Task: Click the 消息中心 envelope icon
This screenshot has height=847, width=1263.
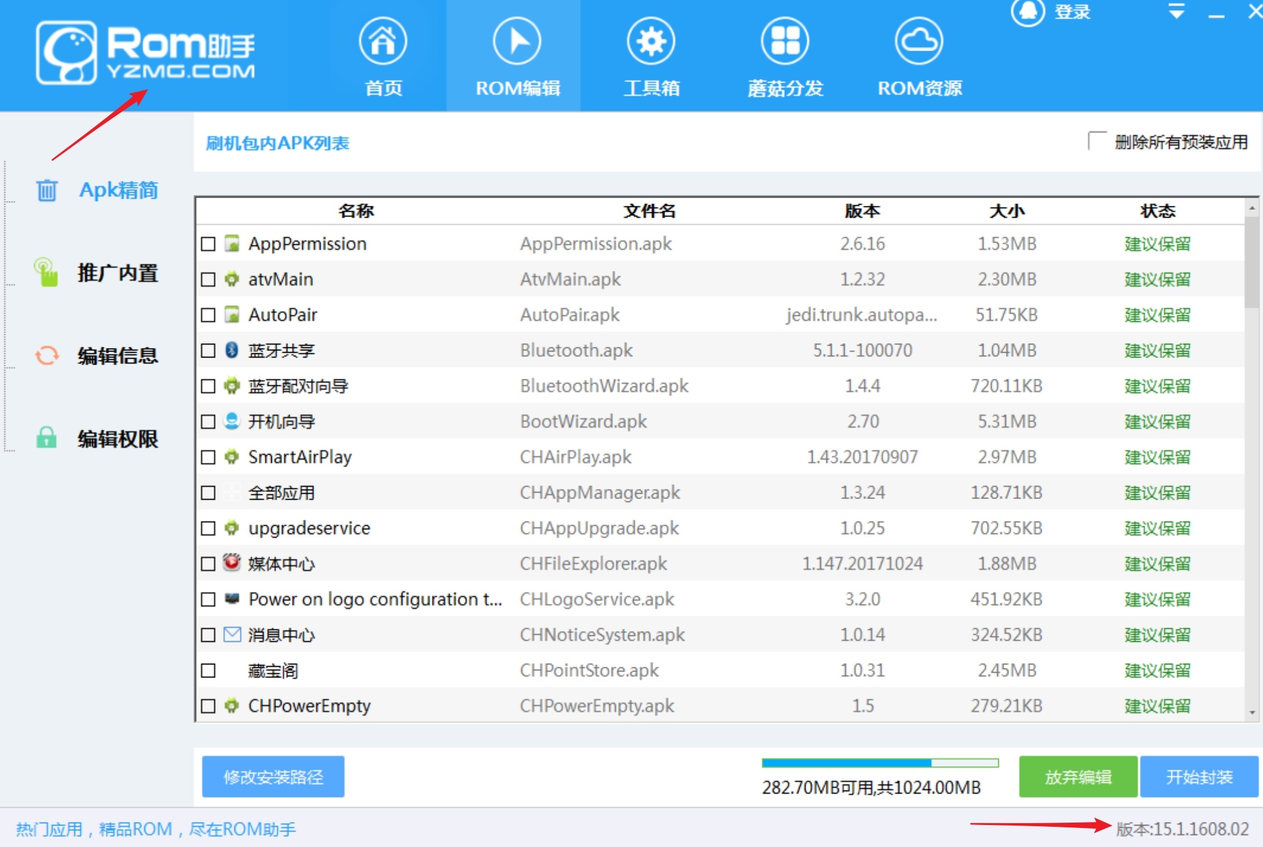Action: [x=232, y=635]
